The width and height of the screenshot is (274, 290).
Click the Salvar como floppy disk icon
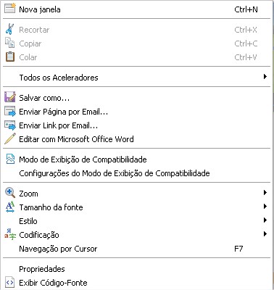10,97
